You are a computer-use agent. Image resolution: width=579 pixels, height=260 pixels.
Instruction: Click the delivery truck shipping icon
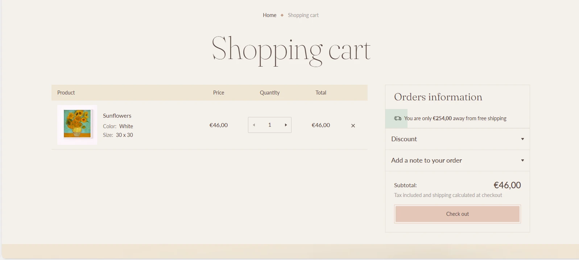coord(398,118)
